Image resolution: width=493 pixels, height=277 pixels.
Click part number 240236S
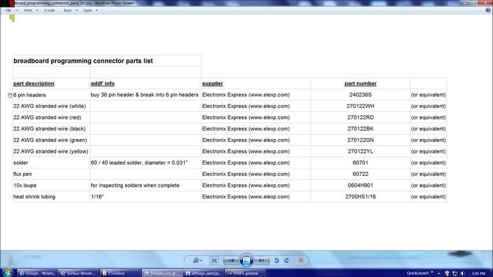[x=360, y=95]
